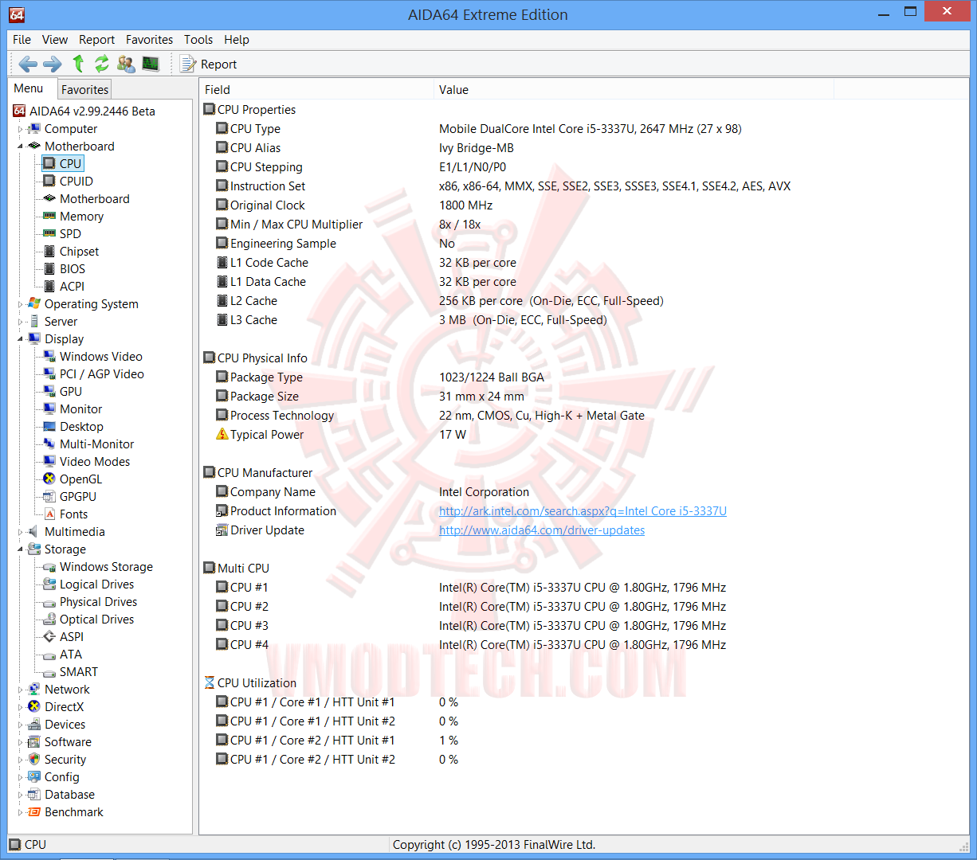Select Video Modes in the tree

pyautogui.click(x=95, y=462)
